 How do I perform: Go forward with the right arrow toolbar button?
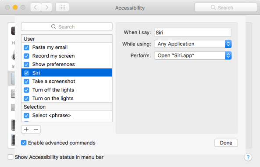tap(46, 7)
